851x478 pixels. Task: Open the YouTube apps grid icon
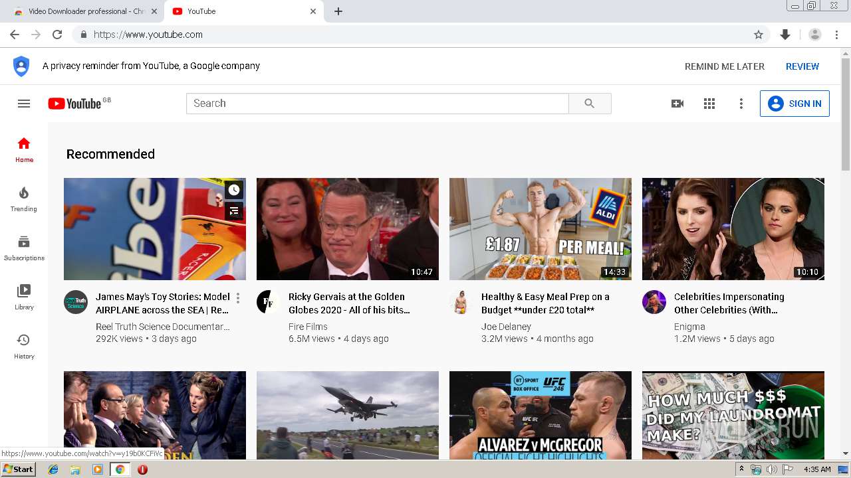pos(709,104)
